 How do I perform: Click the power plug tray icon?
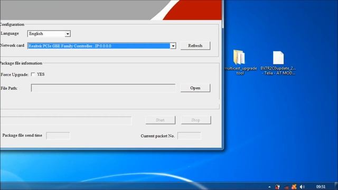(277, 186)
